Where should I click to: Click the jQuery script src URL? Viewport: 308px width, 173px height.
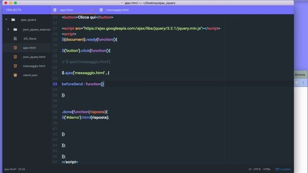[x=142, y=28]
